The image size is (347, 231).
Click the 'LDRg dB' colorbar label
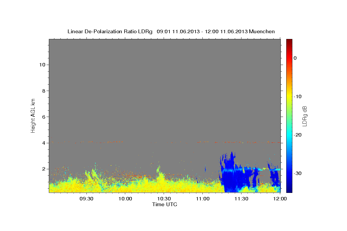(x=304, y=116)
